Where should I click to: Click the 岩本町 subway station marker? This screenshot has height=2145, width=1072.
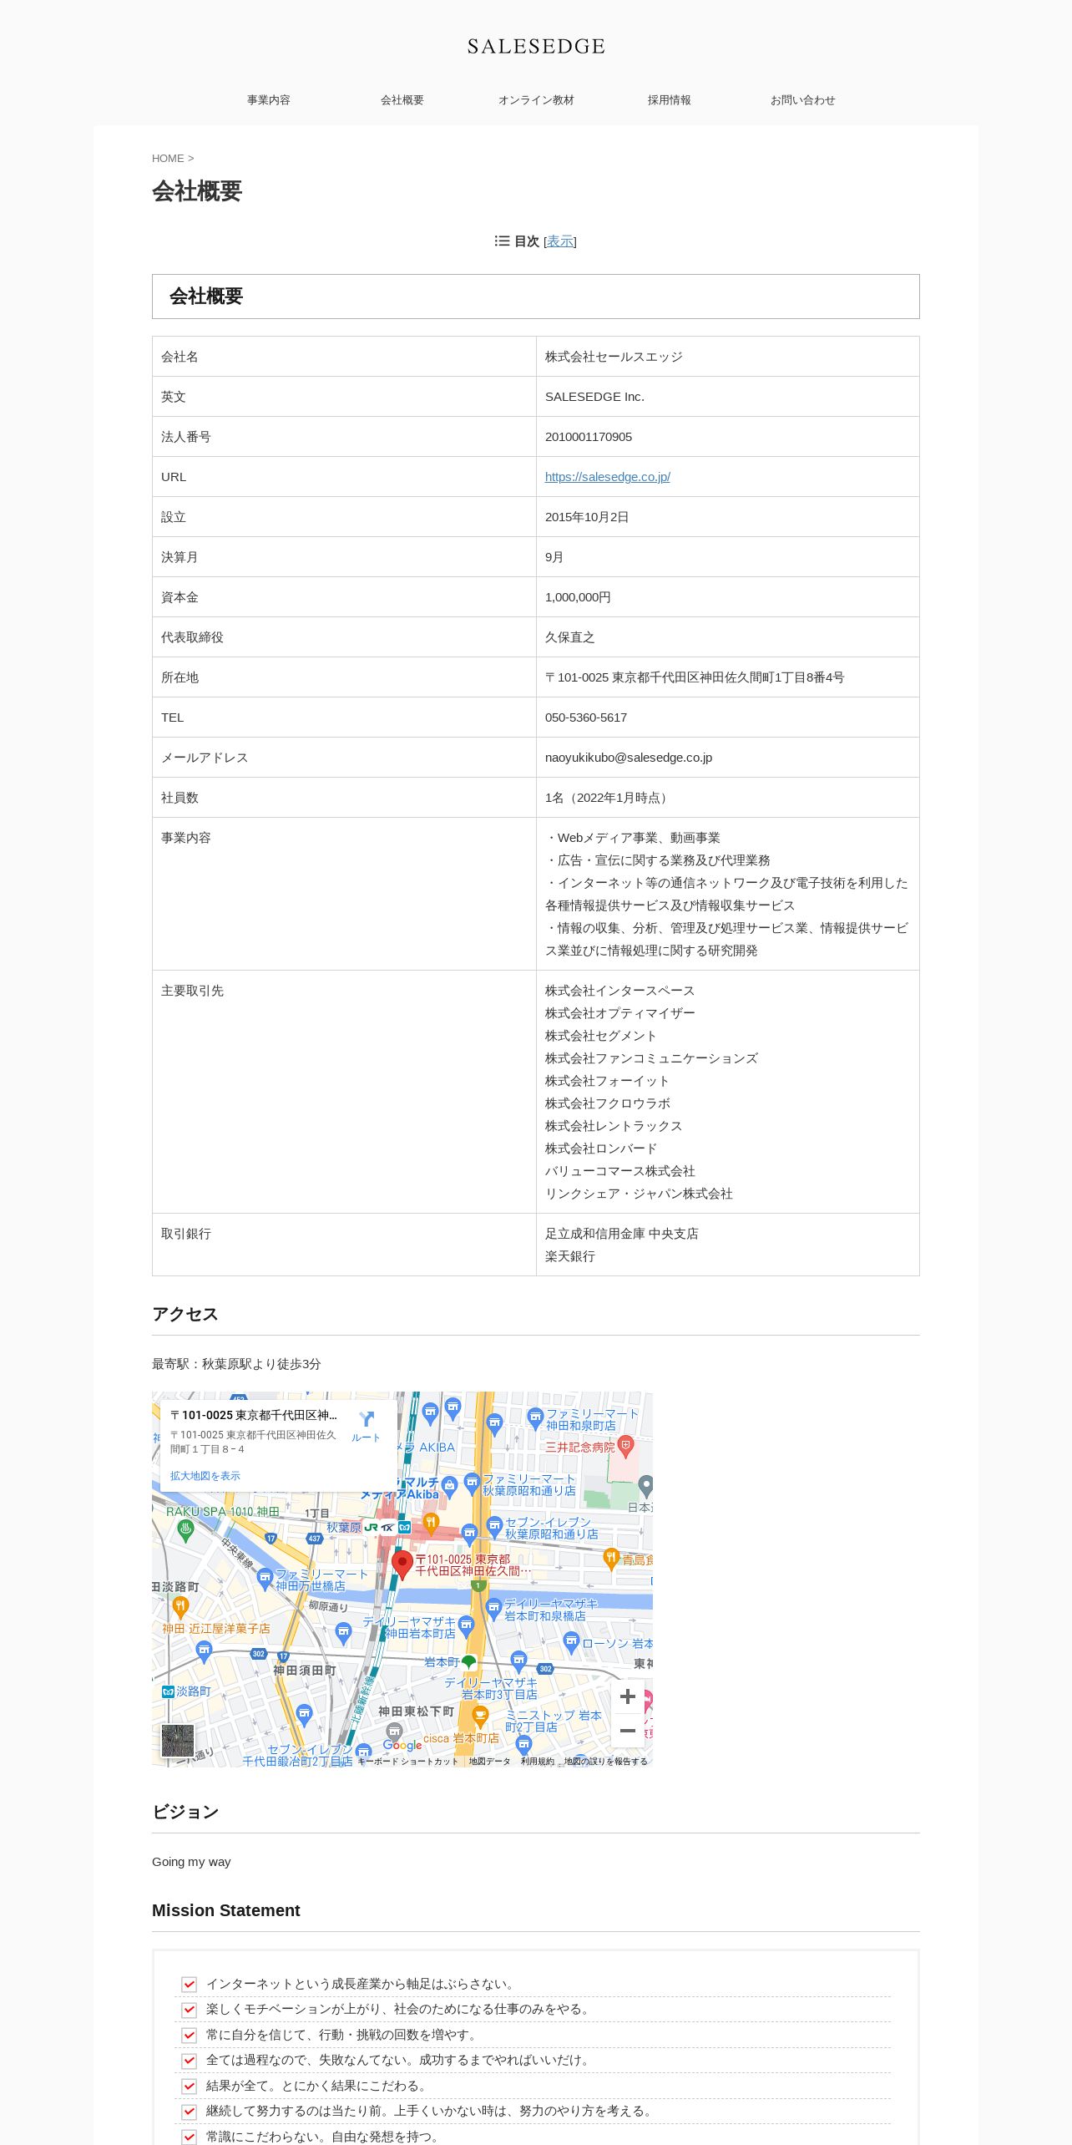[468, 1662]
